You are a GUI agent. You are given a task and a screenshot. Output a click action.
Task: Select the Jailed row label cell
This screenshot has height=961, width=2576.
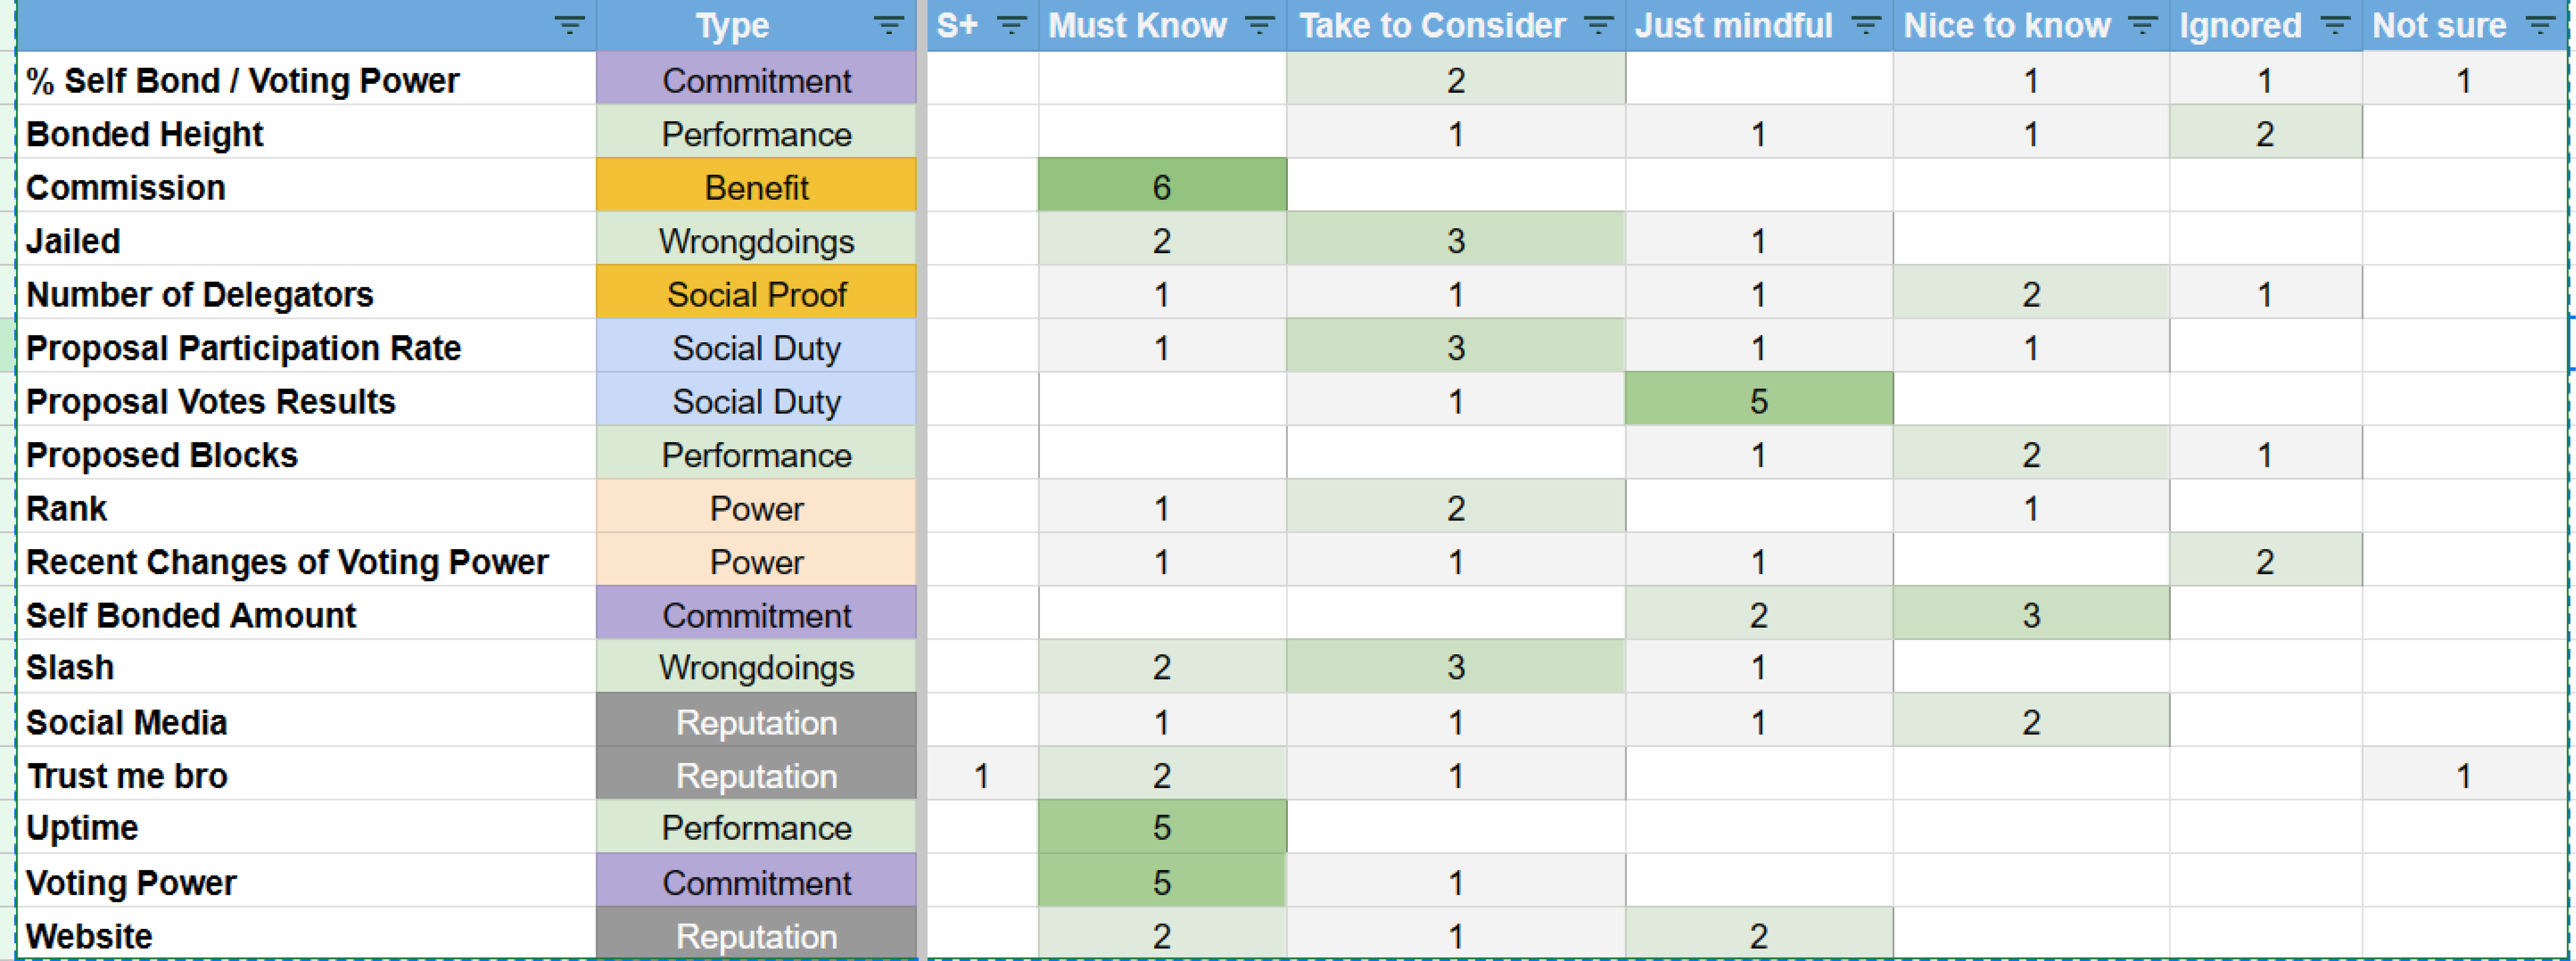(x=306, y=241)
